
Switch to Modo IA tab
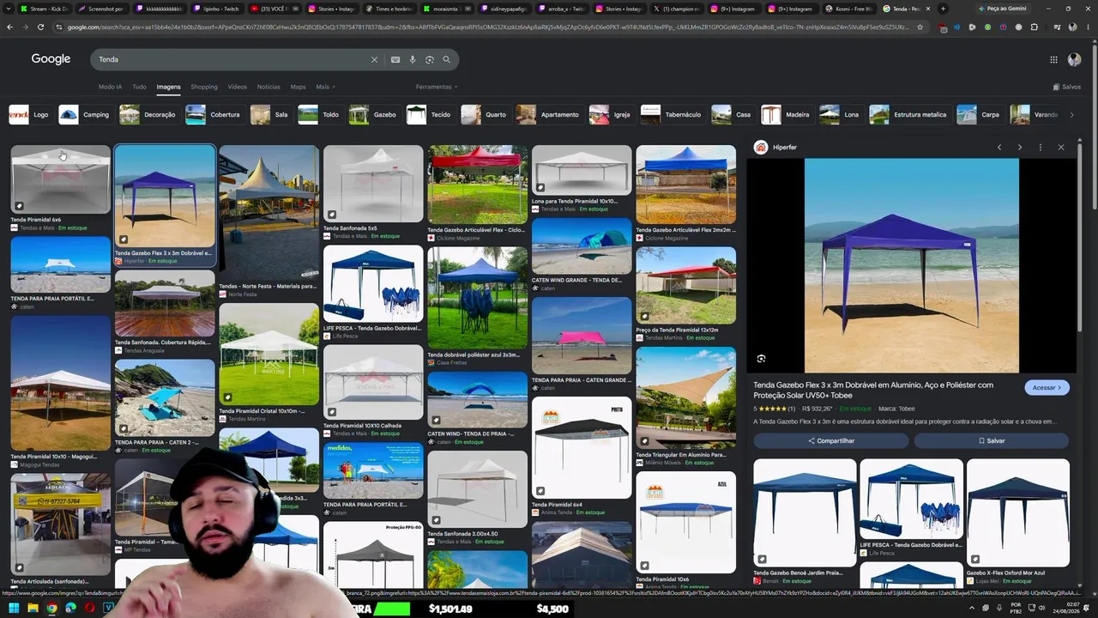110,87
